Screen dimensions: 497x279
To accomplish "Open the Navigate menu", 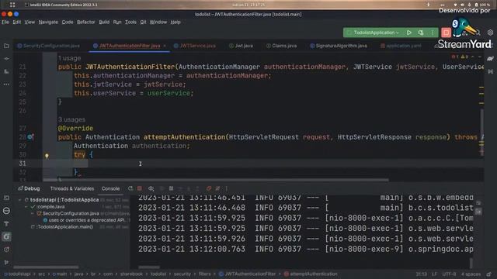I will pos(48,22).
